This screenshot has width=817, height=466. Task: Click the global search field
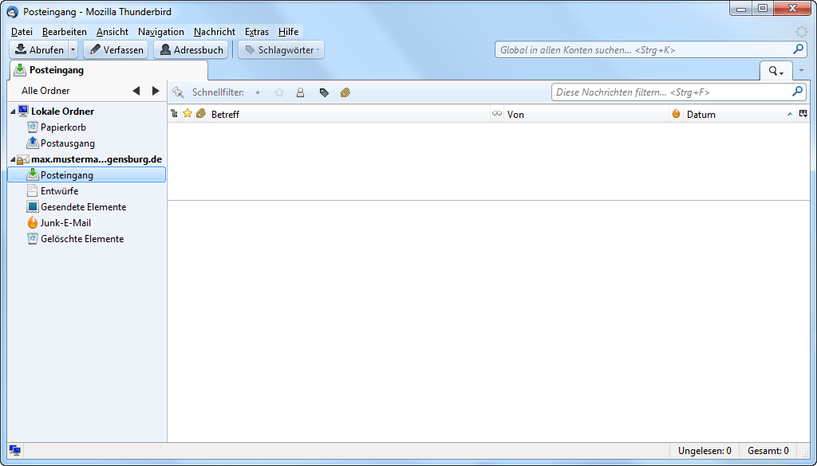[642, 49]
